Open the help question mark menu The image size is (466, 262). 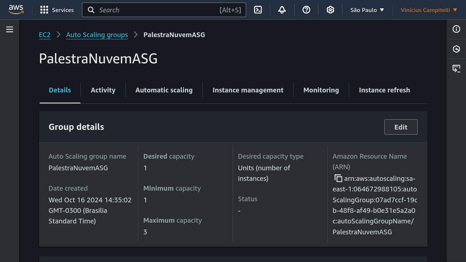(307, 10)
